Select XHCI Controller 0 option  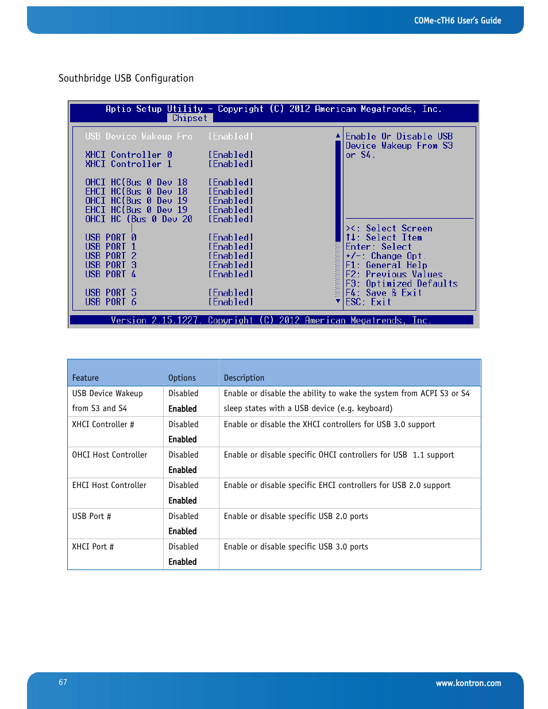pos(169,155)
